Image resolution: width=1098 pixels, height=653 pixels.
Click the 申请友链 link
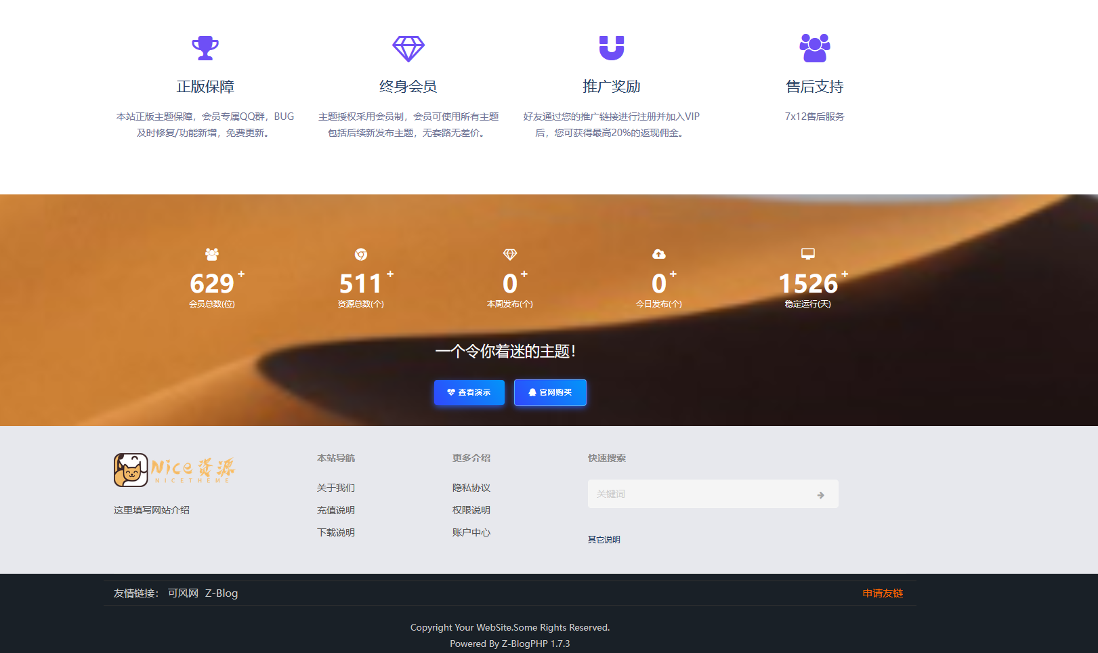click(x=883, y=593)
